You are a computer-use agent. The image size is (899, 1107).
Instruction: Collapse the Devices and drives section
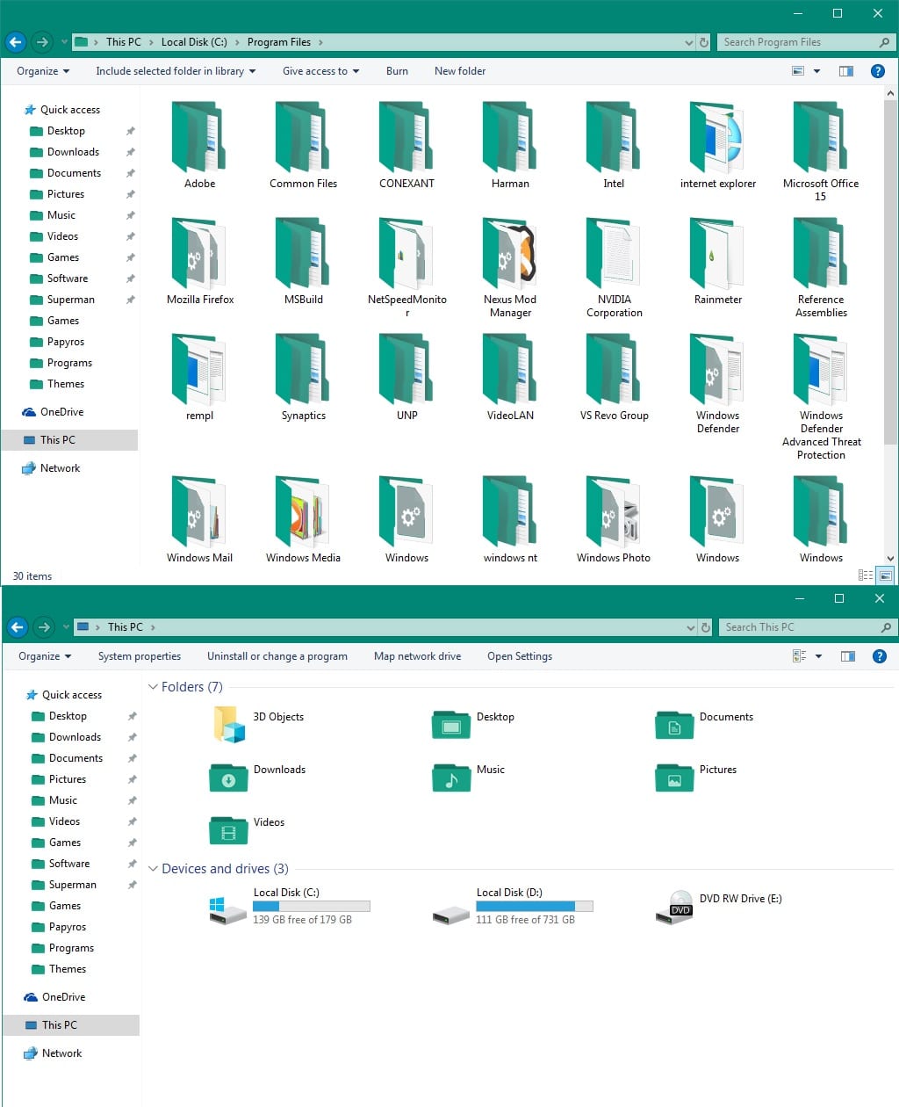(x=154, y=869)
